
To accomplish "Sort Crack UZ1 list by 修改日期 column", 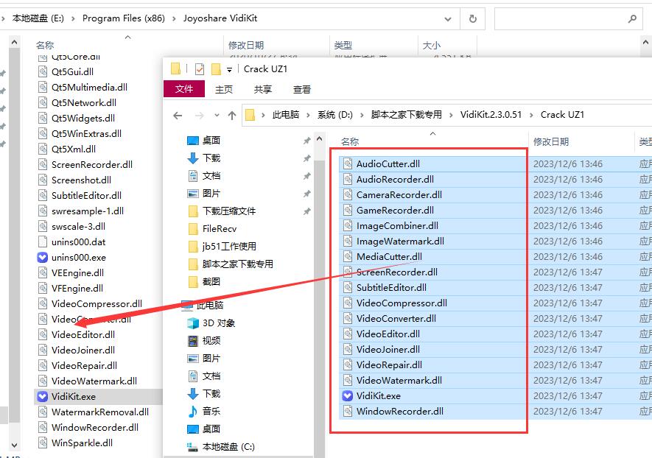I will [x=581, y=141].
